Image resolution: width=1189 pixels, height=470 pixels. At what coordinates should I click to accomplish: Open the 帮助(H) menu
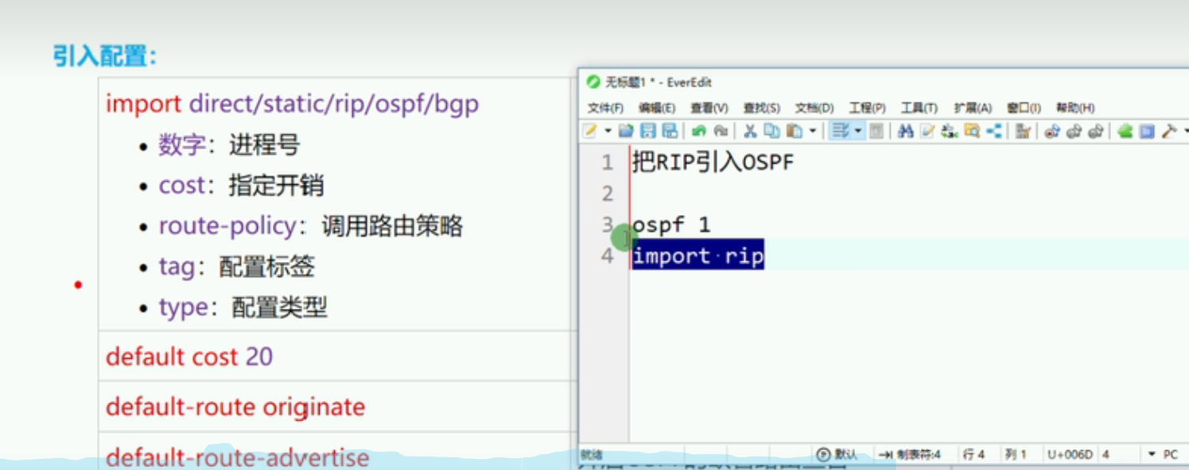point(1075,108)
